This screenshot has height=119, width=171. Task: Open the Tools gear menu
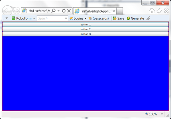[166, 11]
